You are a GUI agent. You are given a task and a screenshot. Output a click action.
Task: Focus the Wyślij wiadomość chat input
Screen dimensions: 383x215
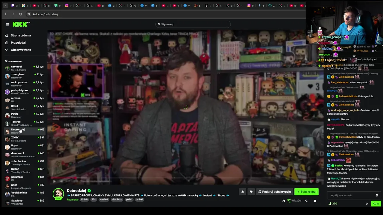point(354,195)
